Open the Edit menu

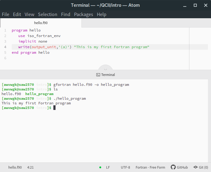coord(17,15)
